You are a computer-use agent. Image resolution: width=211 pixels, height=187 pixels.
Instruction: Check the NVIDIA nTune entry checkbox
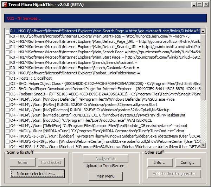[x=7, y=131]
